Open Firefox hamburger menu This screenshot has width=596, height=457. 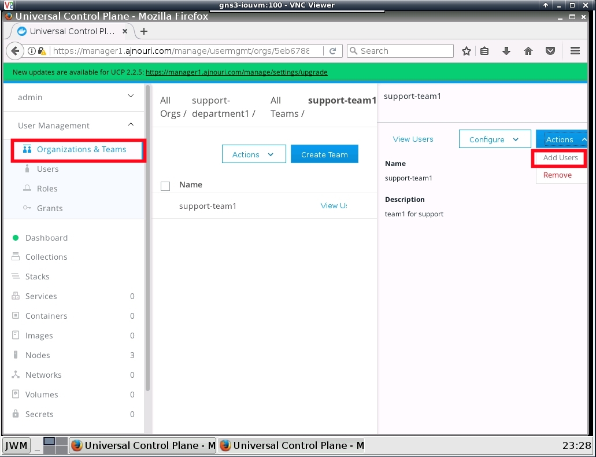click(575, 50)
